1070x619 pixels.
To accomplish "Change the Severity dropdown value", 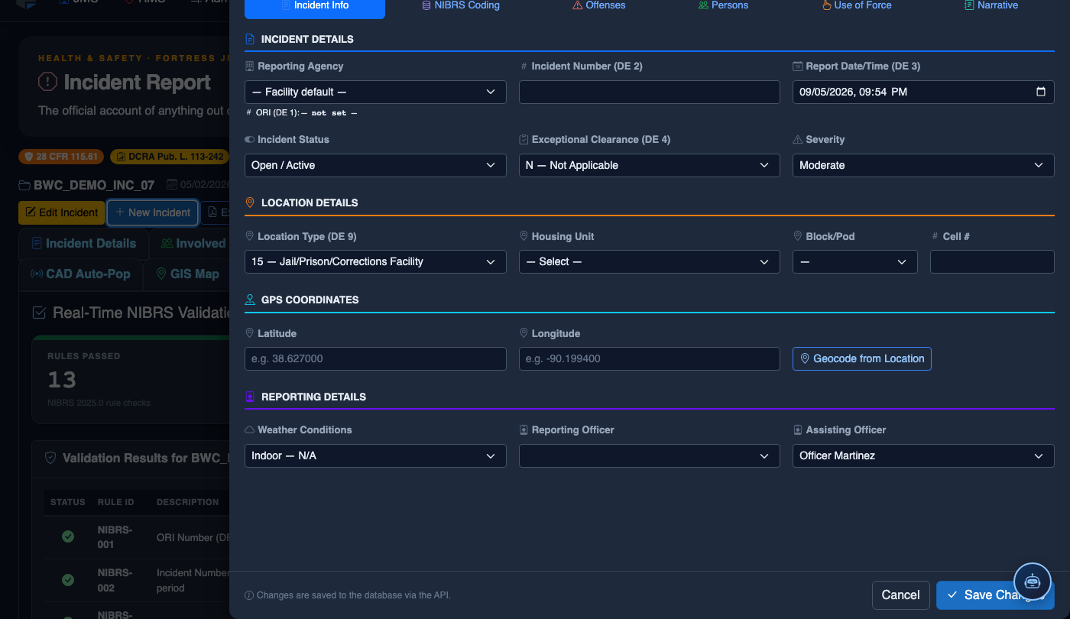I will click(923, 166).
